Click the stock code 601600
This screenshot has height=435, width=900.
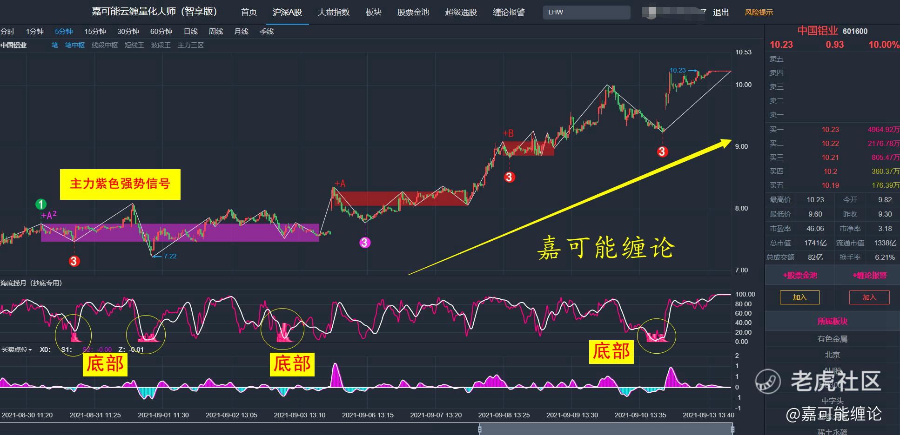[x=855, y=31]
